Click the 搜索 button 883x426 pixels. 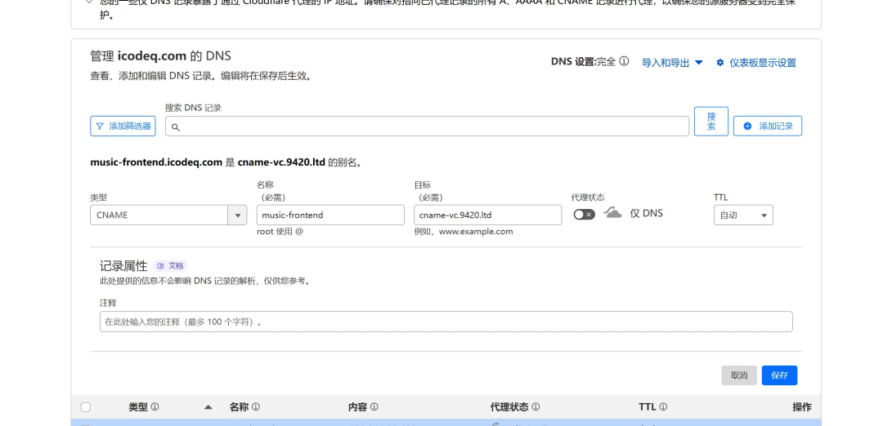pos(711,122)
